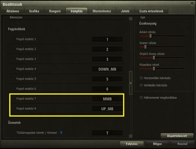The image size is (196, 149).
Task: Click the Árkád célzás sensitivity slider
Action: click(162, 36)
